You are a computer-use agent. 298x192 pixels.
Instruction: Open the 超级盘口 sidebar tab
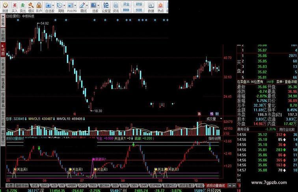(3, 136)
